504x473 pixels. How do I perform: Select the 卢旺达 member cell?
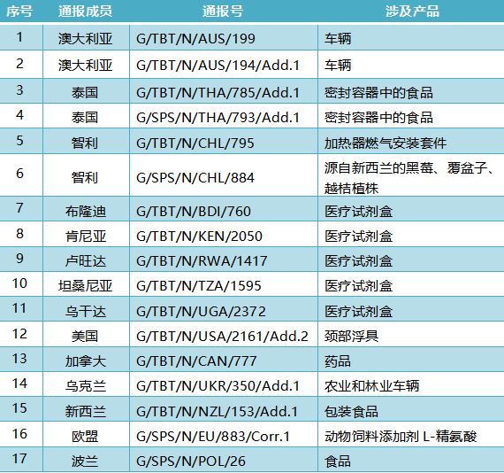[x=86, y=260]
